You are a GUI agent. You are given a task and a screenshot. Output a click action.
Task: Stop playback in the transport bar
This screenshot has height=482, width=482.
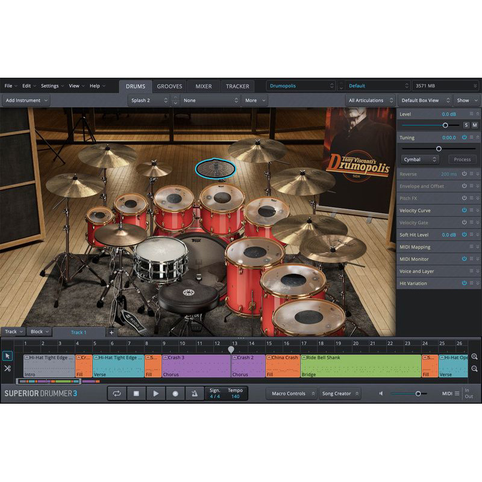click(x=136, y=393)
